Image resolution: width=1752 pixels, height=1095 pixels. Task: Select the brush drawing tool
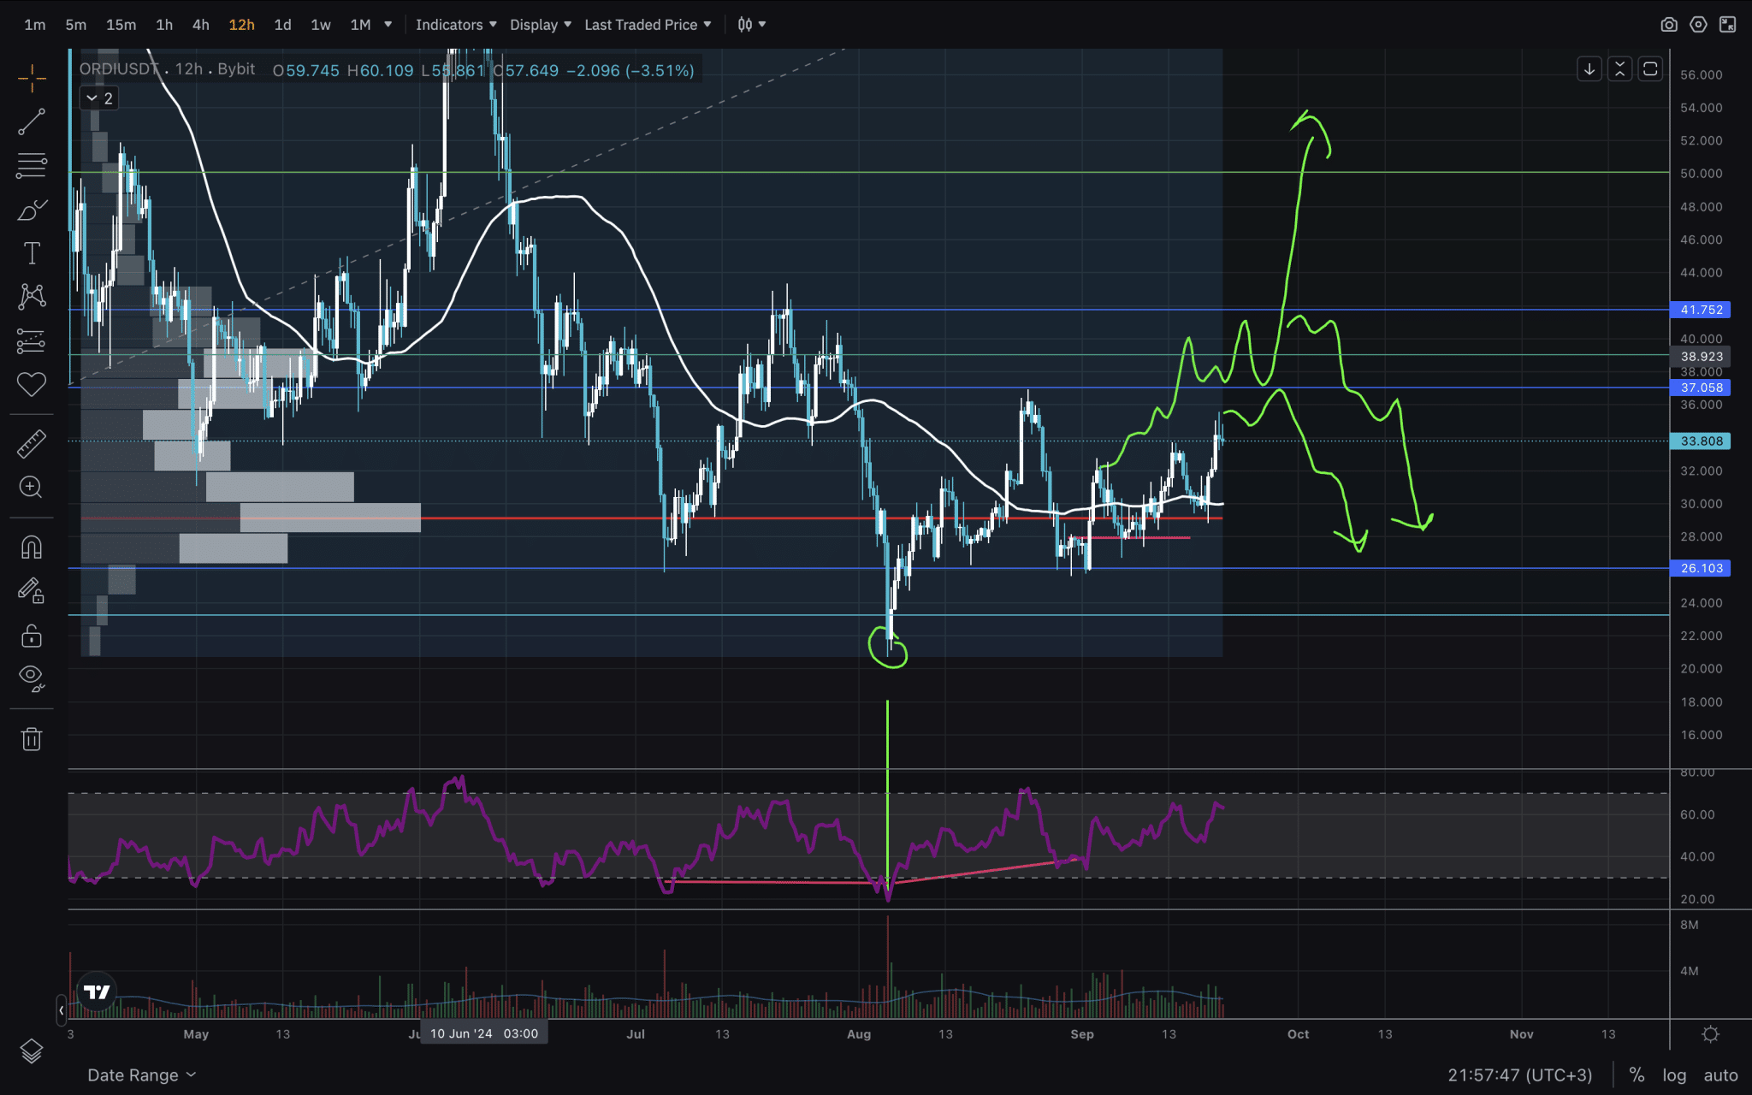(32, 210)
